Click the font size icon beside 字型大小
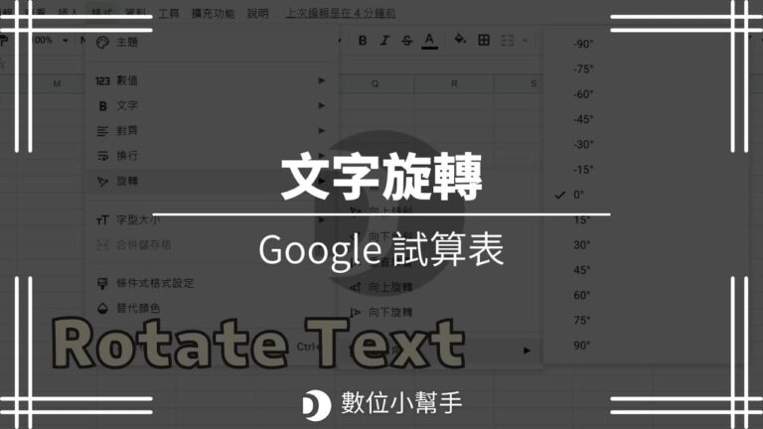 click(x=102, y=219)
